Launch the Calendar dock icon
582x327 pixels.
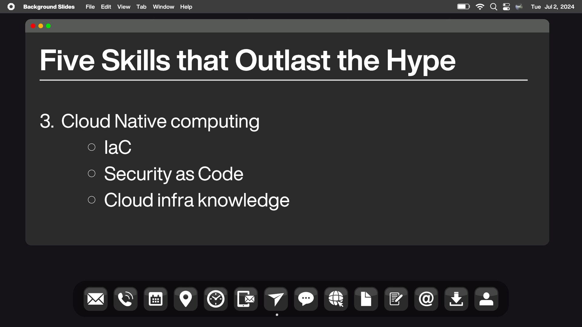click(x=156, y=299)
